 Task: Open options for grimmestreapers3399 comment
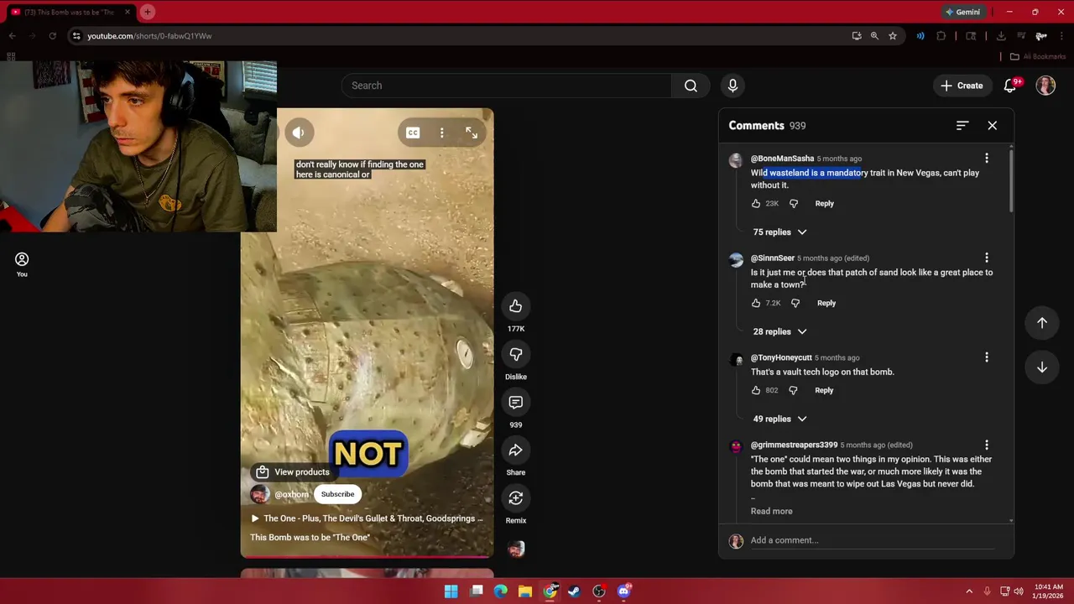pyautogui.click(x=987, y=445)
